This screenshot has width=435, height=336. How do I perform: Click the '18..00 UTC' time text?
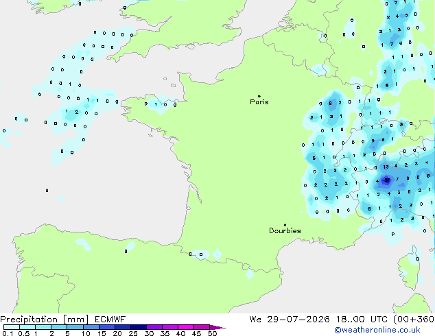[x=362, y=320]
